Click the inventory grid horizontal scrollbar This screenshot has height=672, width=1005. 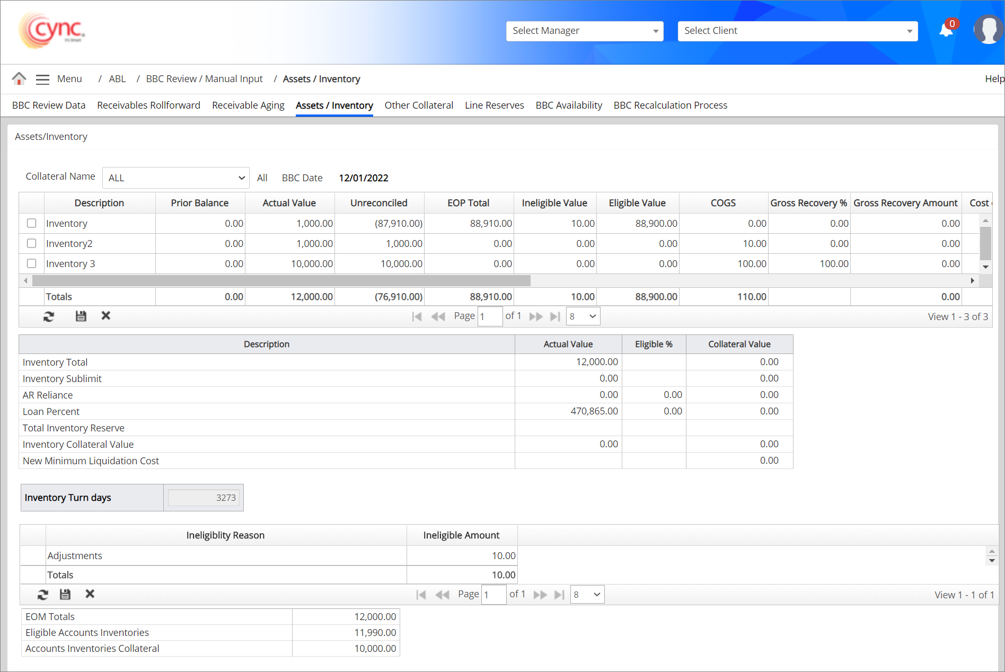[x=281, y=280]
